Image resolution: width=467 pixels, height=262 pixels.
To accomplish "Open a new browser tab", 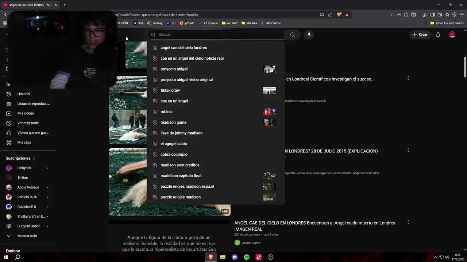I will click(65, 5).
